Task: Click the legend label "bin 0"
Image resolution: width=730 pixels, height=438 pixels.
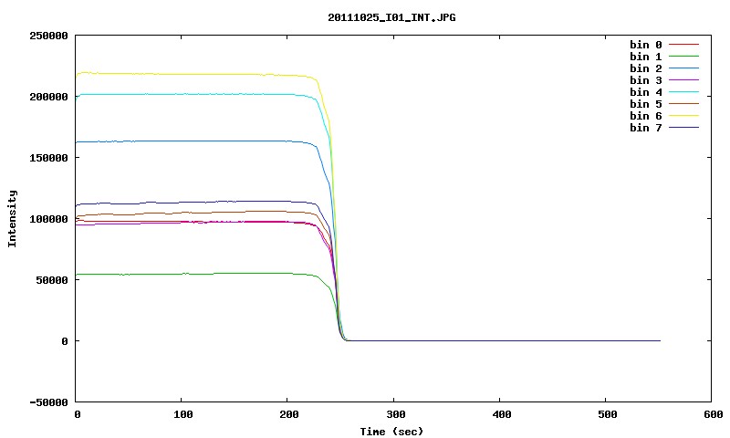Action: [x=645, y=45]
